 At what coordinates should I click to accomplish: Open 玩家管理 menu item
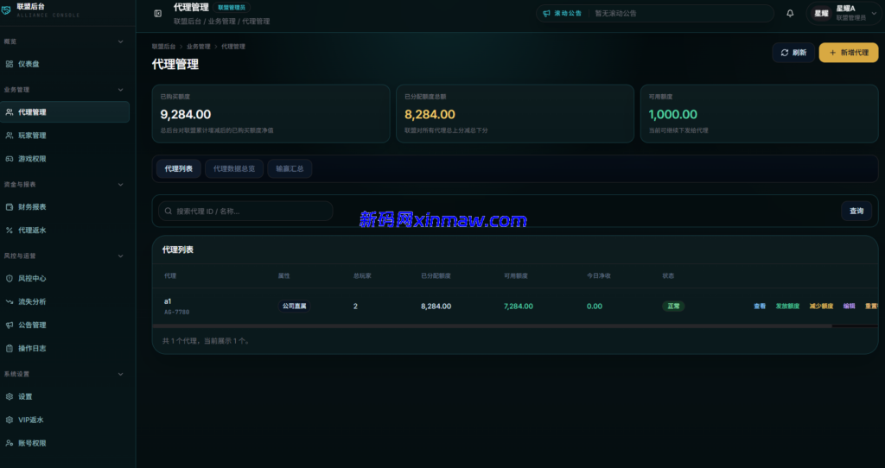click(x=65, y=136)
